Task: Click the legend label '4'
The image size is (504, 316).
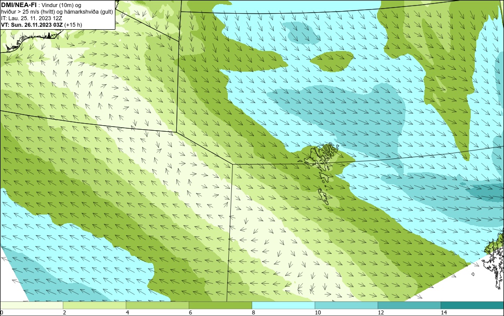Action: [x=128, y=312]
